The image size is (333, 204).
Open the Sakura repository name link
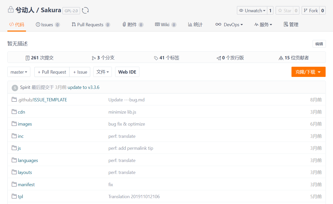(x=51, y=10)
